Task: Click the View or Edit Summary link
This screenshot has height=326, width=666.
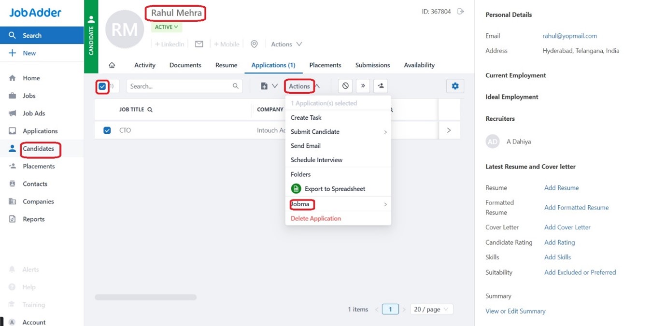Action: (515, 311)
